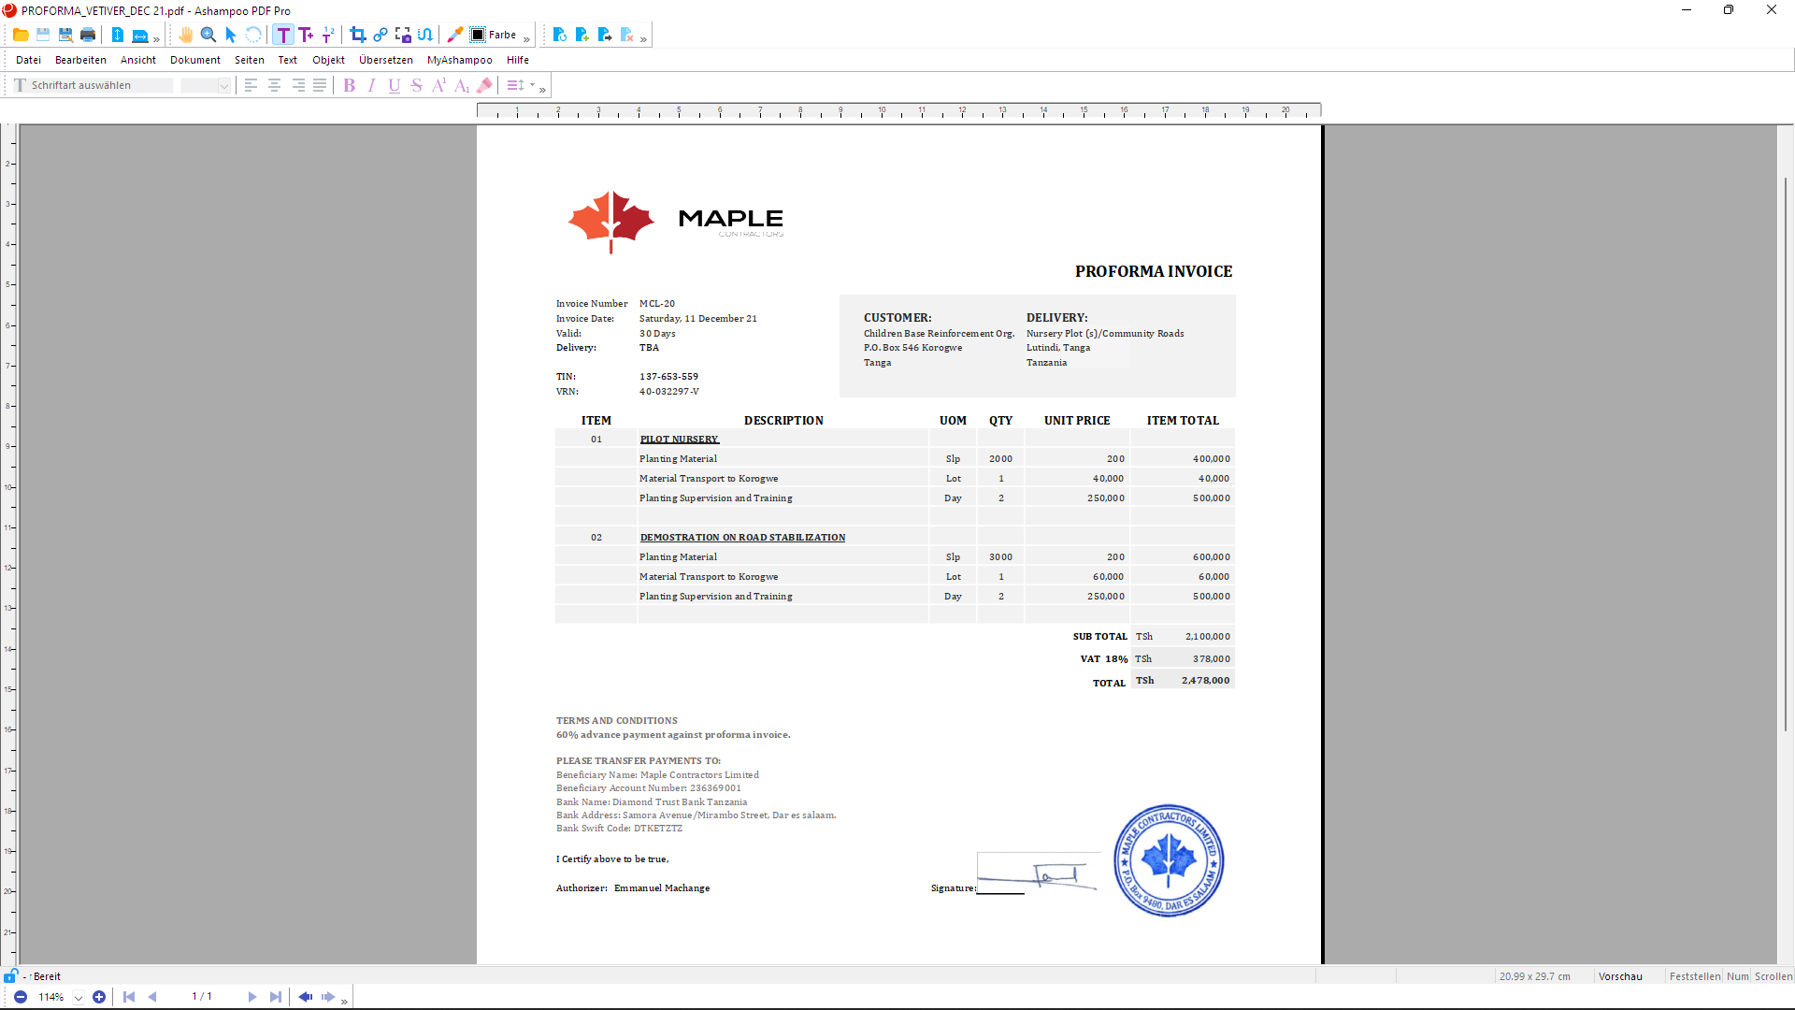Click the Farbe color swatch
1795x1010 pixels.
[478, 35]
